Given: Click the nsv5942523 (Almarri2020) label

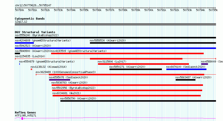Looking at the screenshot, I should pyautogui.click(x=33, y=46).
